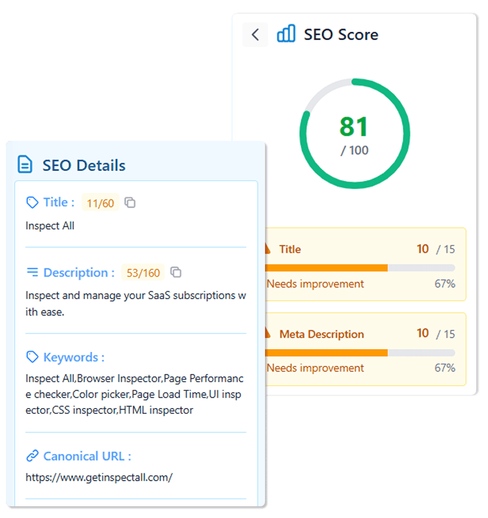Click the link icon beside Canonical URL

32,456
